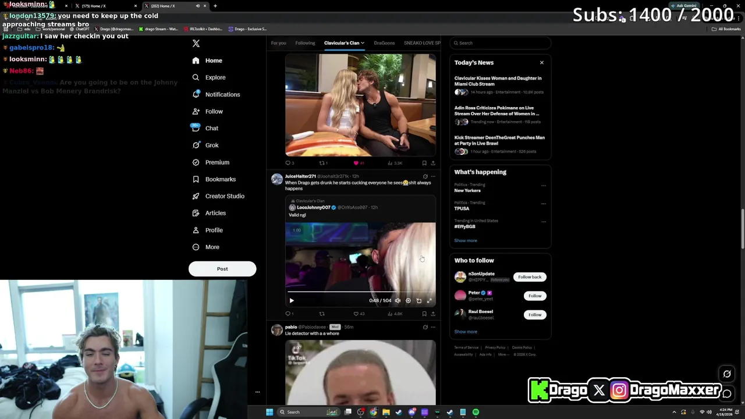Image resolution: width=745 pixels, height=419 pixels.
Task: Repost JuiceHalter271's post
Action: pyautogui.click(x=322, y=314)
